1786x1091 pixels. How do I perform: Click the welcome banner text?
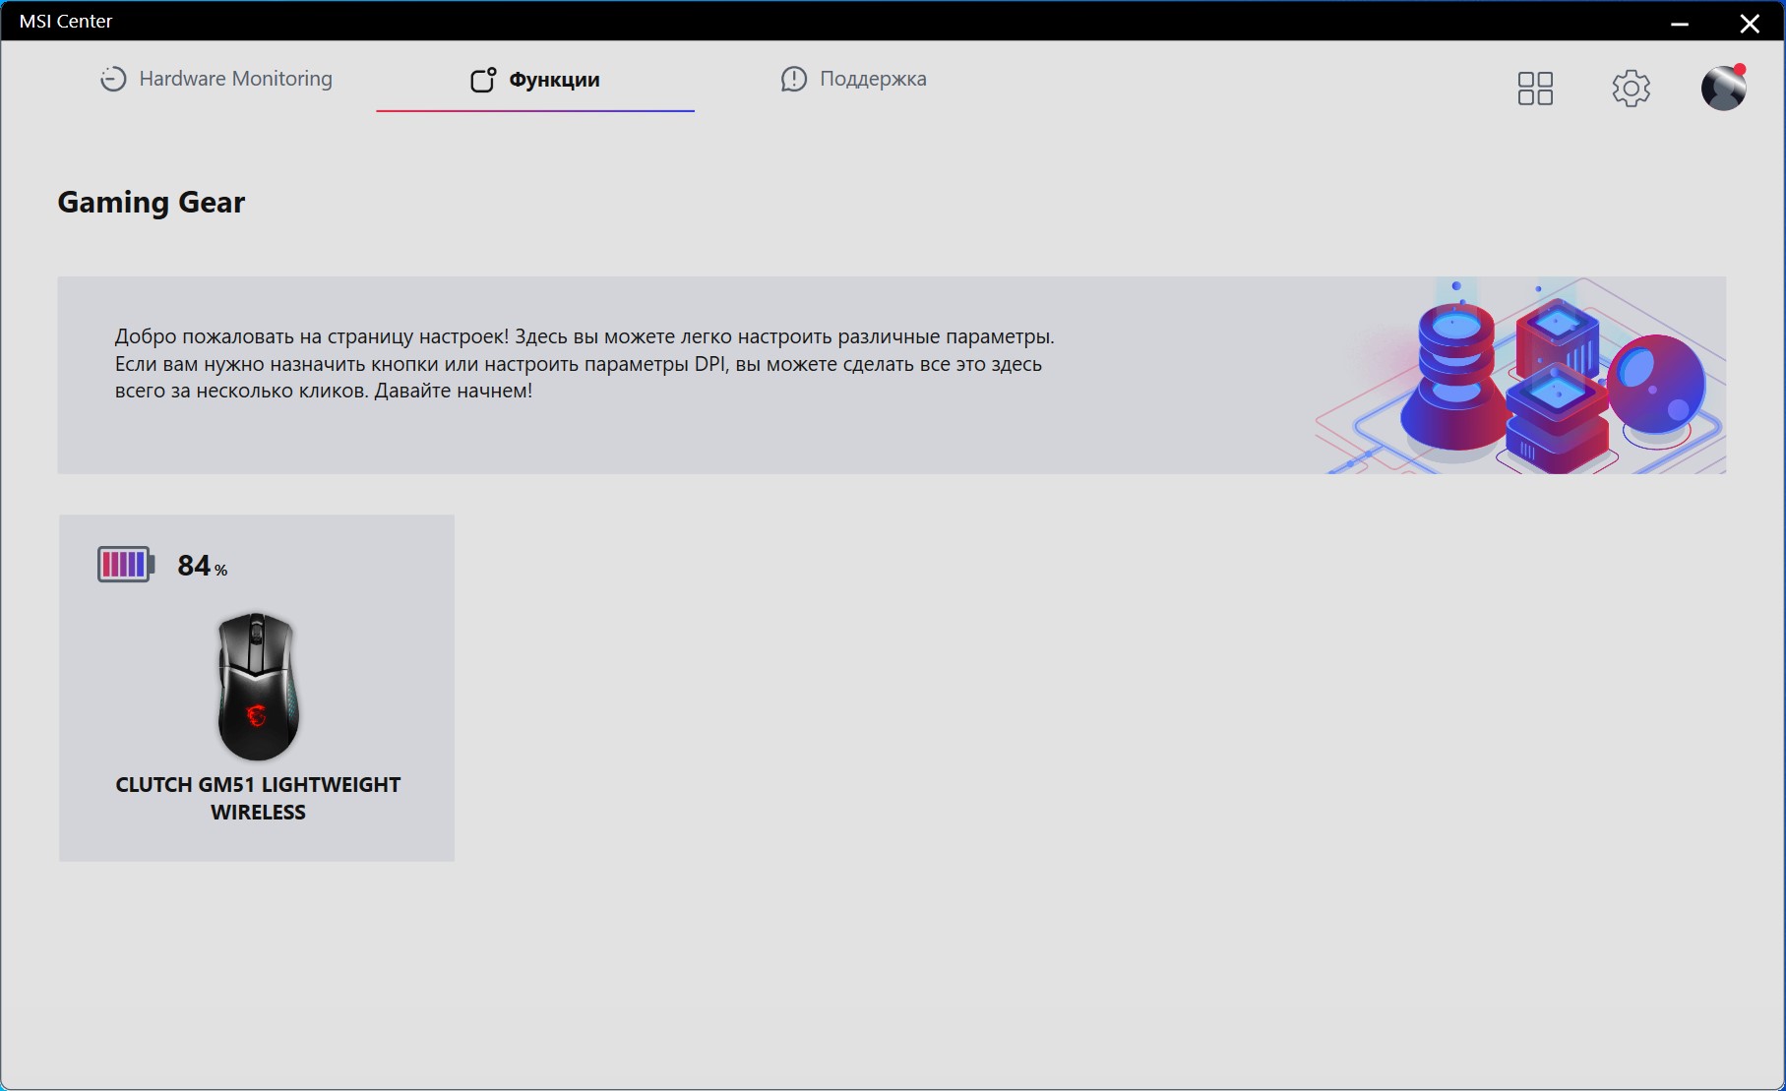click(585, 364)
